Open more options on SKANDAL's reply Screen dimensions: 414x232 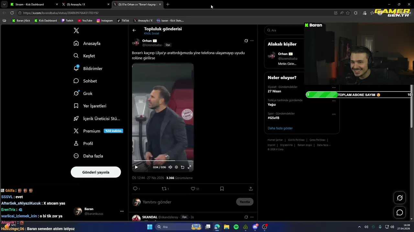coord(252,217)
